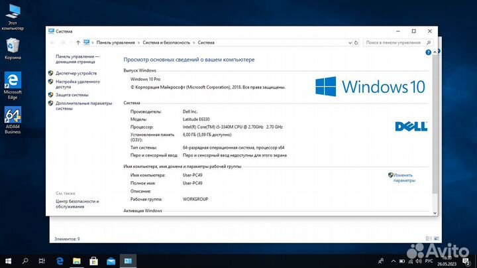The width and height of the screenshot is (477, 268).
Task: Maximize the Система window
Action: [x=413, y=31]
